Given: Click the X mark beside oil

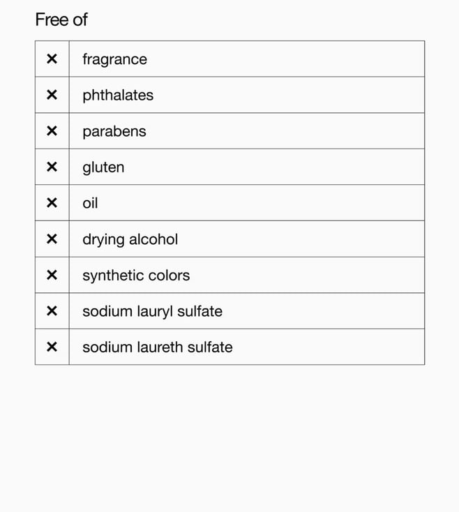Looking at the screenshot, I should tap(52, 203).
